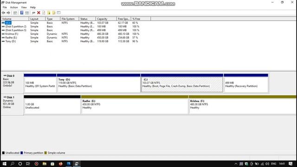This screenshot has width=297, height=167.
Task: Open the View menu
Action: (24, 7)
